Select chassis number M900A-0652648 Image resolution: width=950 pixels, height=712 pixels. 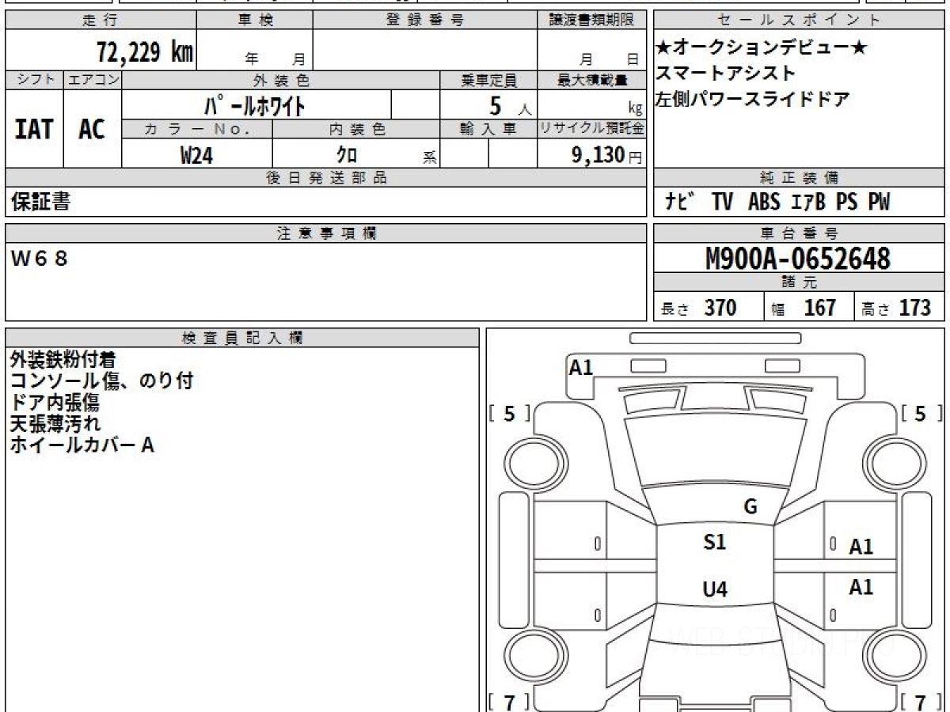click(x=798, y=258)
